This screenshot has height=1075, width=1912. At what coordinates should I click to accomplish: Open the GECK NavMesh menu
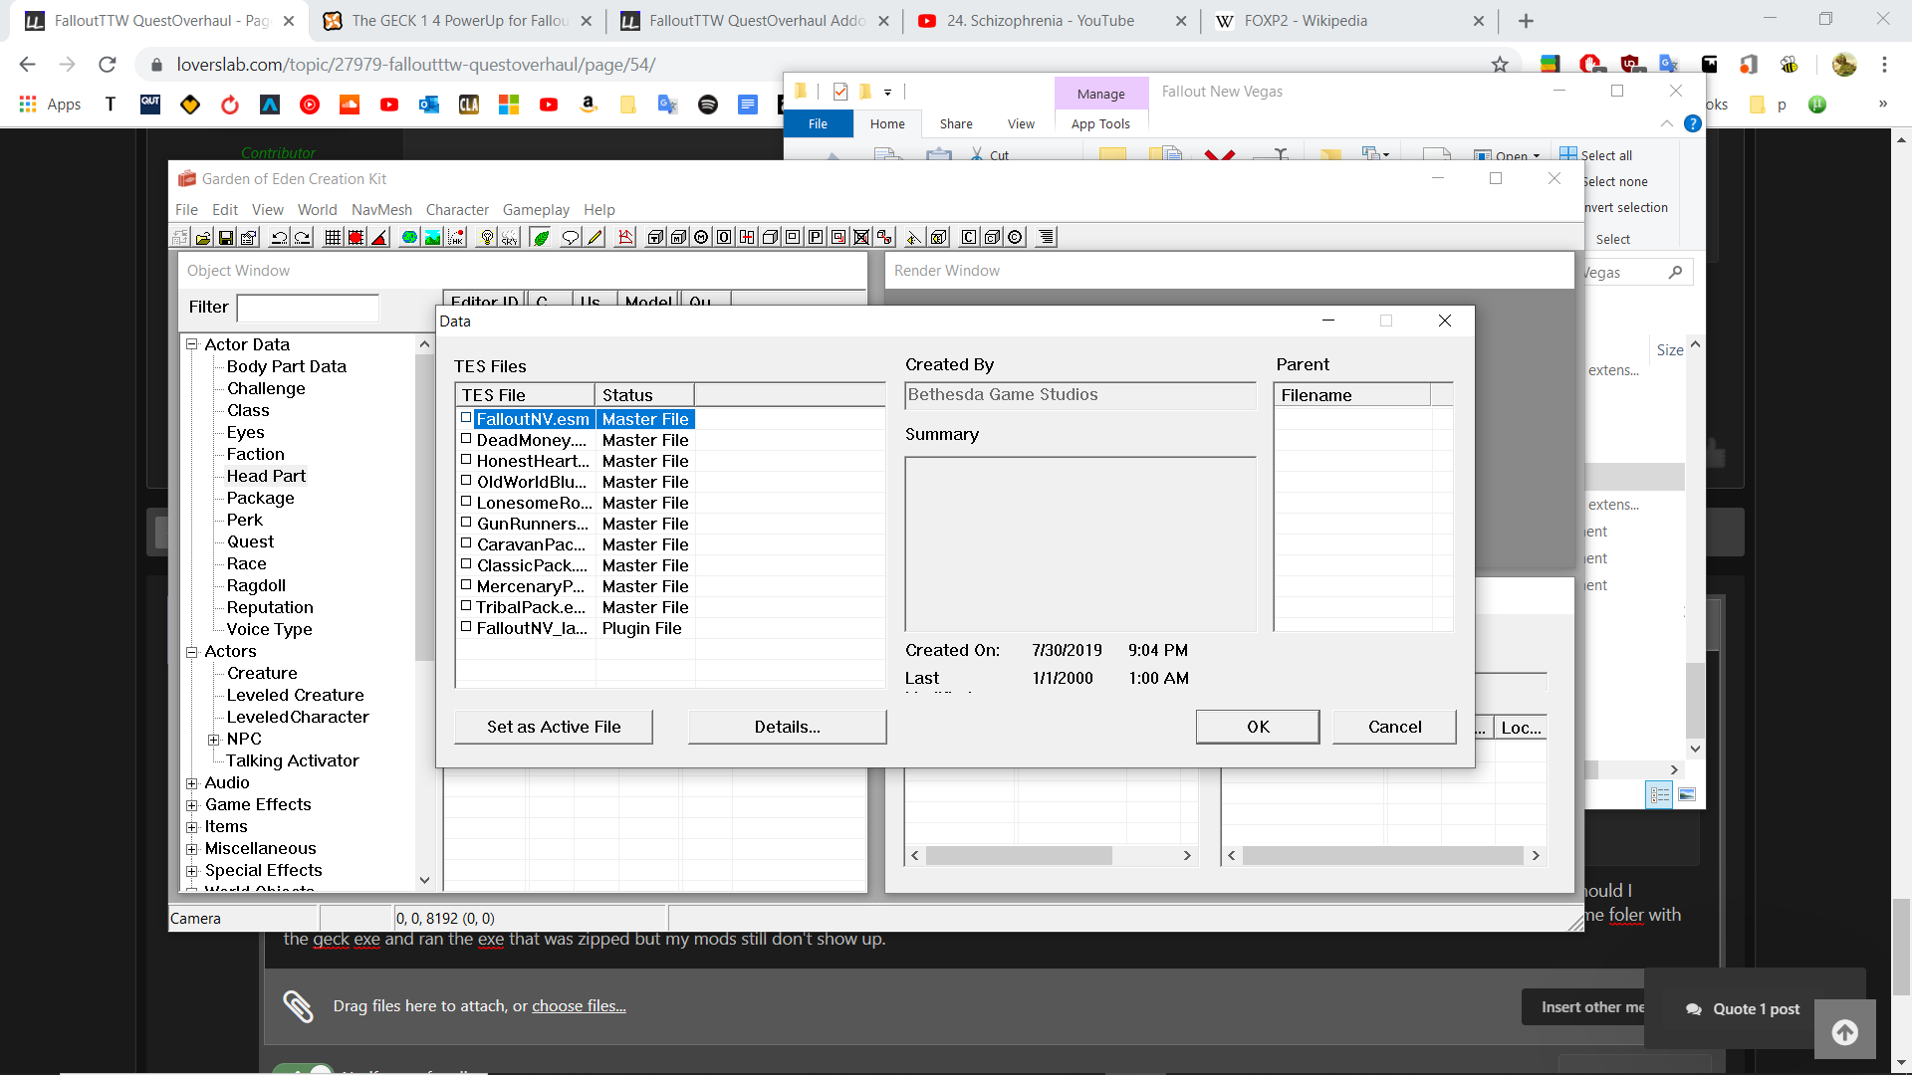click(381, 210)
